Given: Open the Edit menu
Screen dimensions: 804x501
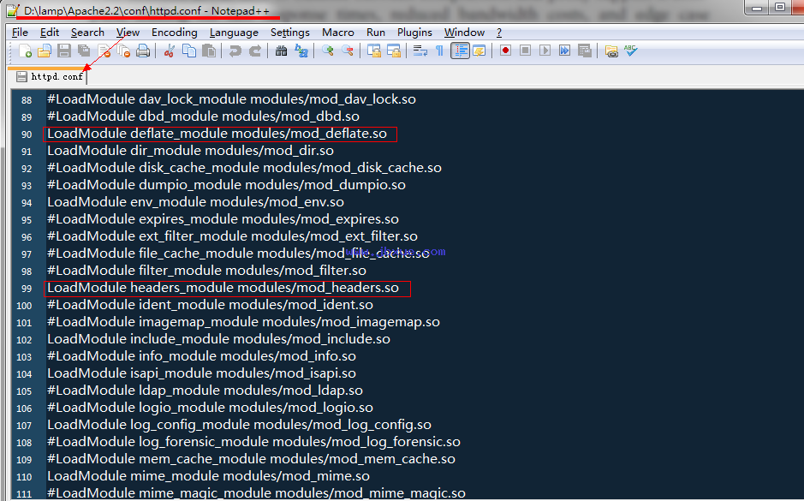Looking at the screenshot, I should tap(50, 33).
